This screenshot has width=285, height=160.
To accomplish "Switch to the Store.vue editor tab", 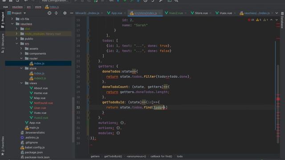I will [x=201, y=13].
